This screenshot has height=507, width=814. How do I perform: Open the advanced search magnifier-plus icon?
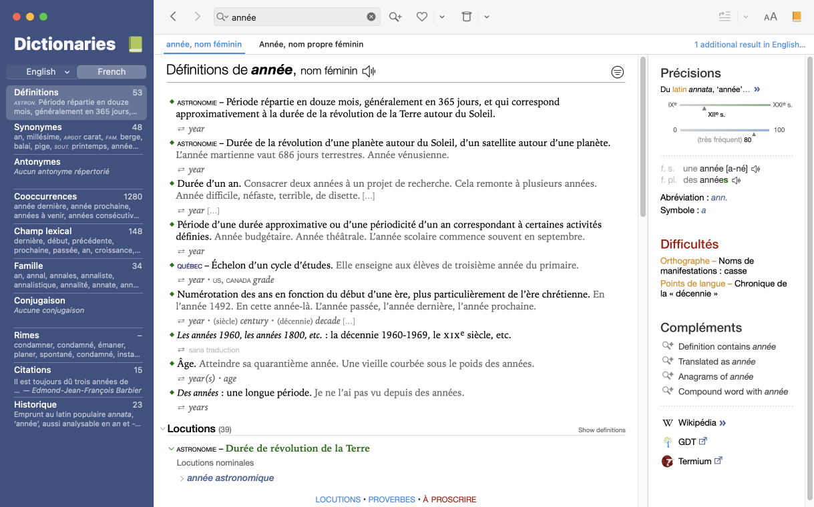point(395,17)
